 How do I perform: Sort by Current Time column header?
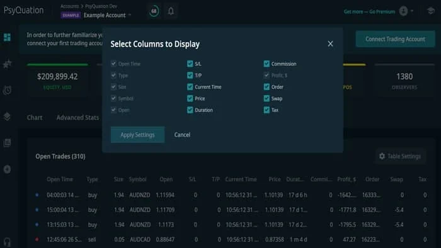(241, 179)
